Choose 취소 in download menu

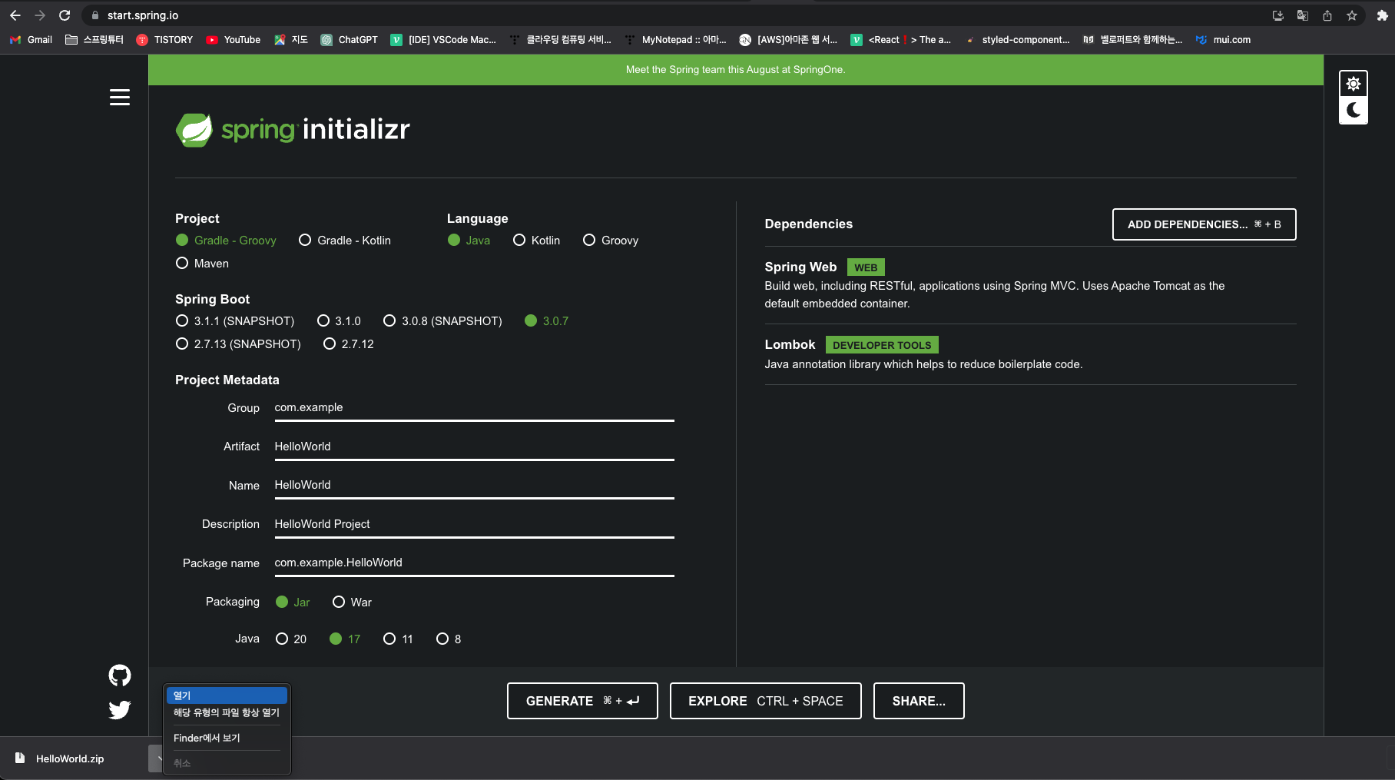tap(227, 764)
